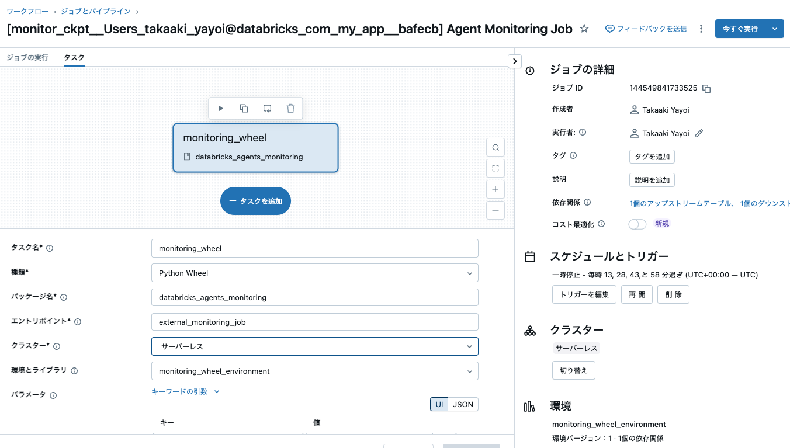Viewport: 790px width, 448px height.
Task: Select the タスク tab
Action: click(x=74, y=57)
